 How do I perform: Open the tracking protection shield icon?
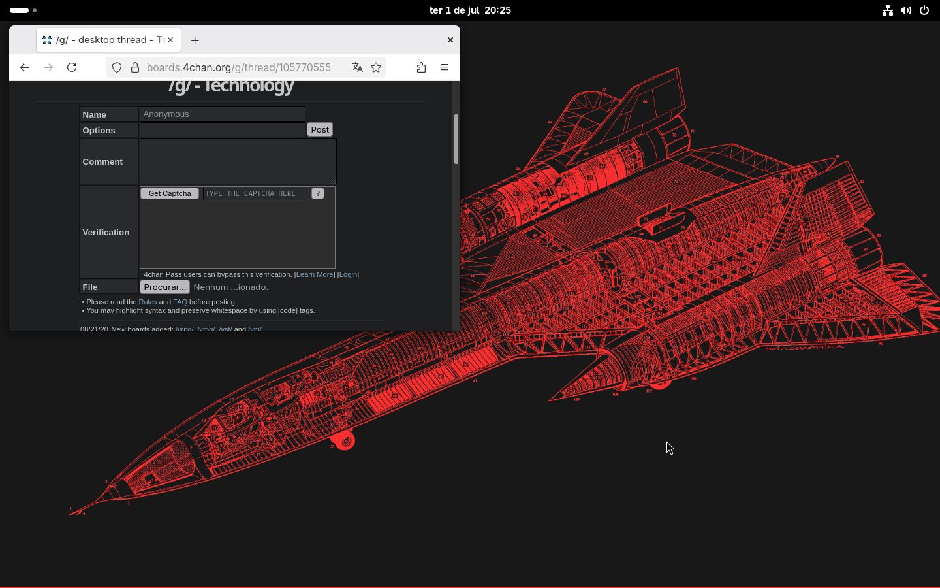[x=117, y=67]
